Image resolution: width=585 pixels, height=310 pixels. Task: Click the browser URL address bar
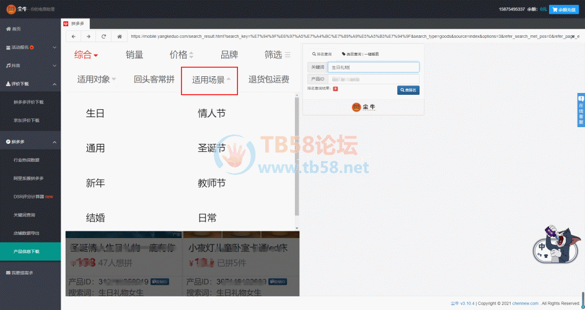354,37
